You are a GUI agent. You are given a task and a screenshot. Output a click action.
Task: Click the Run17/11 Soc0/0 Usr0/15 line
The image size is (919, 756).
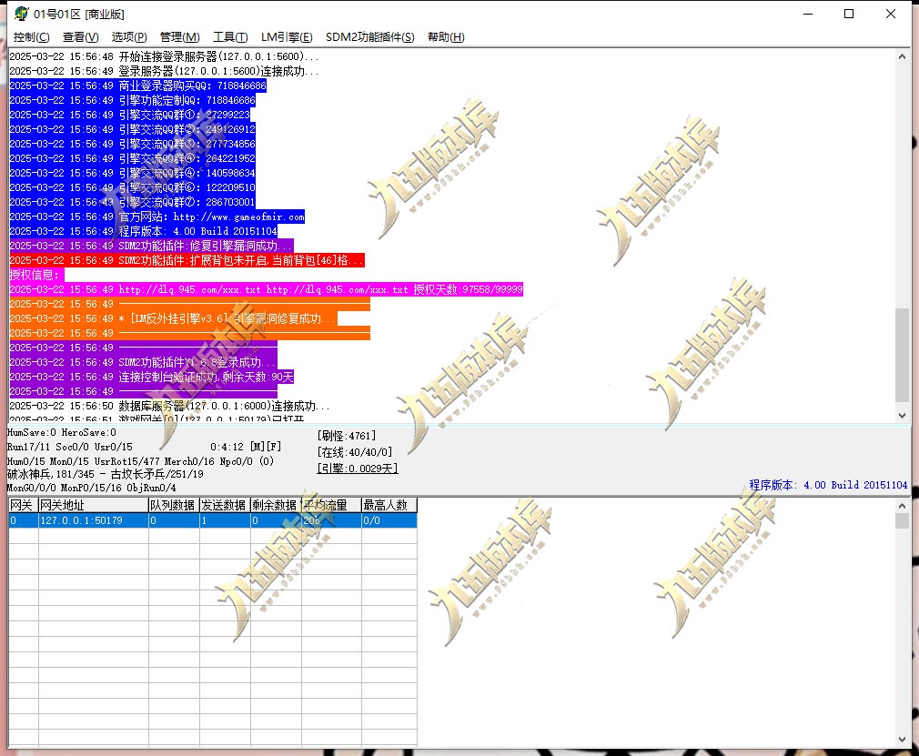click(70, 447)
